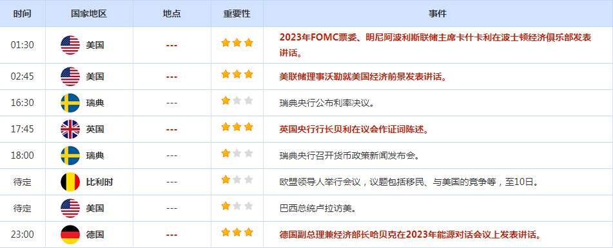The width and height of the screenshot is (613, 248).
Task: Click the 国家地区 column header
Action: click(89, 13)
